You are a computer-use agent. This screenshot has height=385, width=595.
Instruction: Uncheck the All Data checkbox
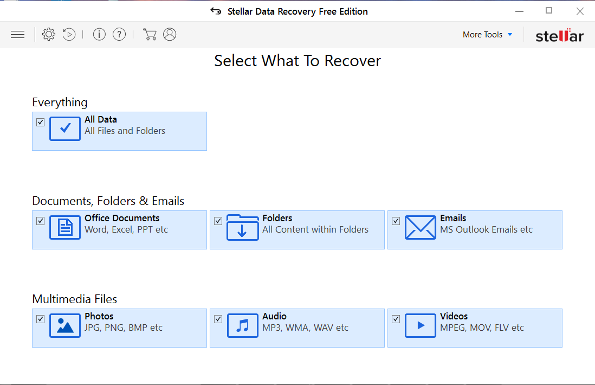41,122
